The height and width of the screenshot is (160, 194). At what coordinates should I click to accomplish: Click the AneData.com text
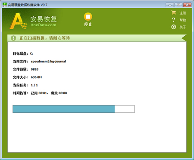pos(43,25)
